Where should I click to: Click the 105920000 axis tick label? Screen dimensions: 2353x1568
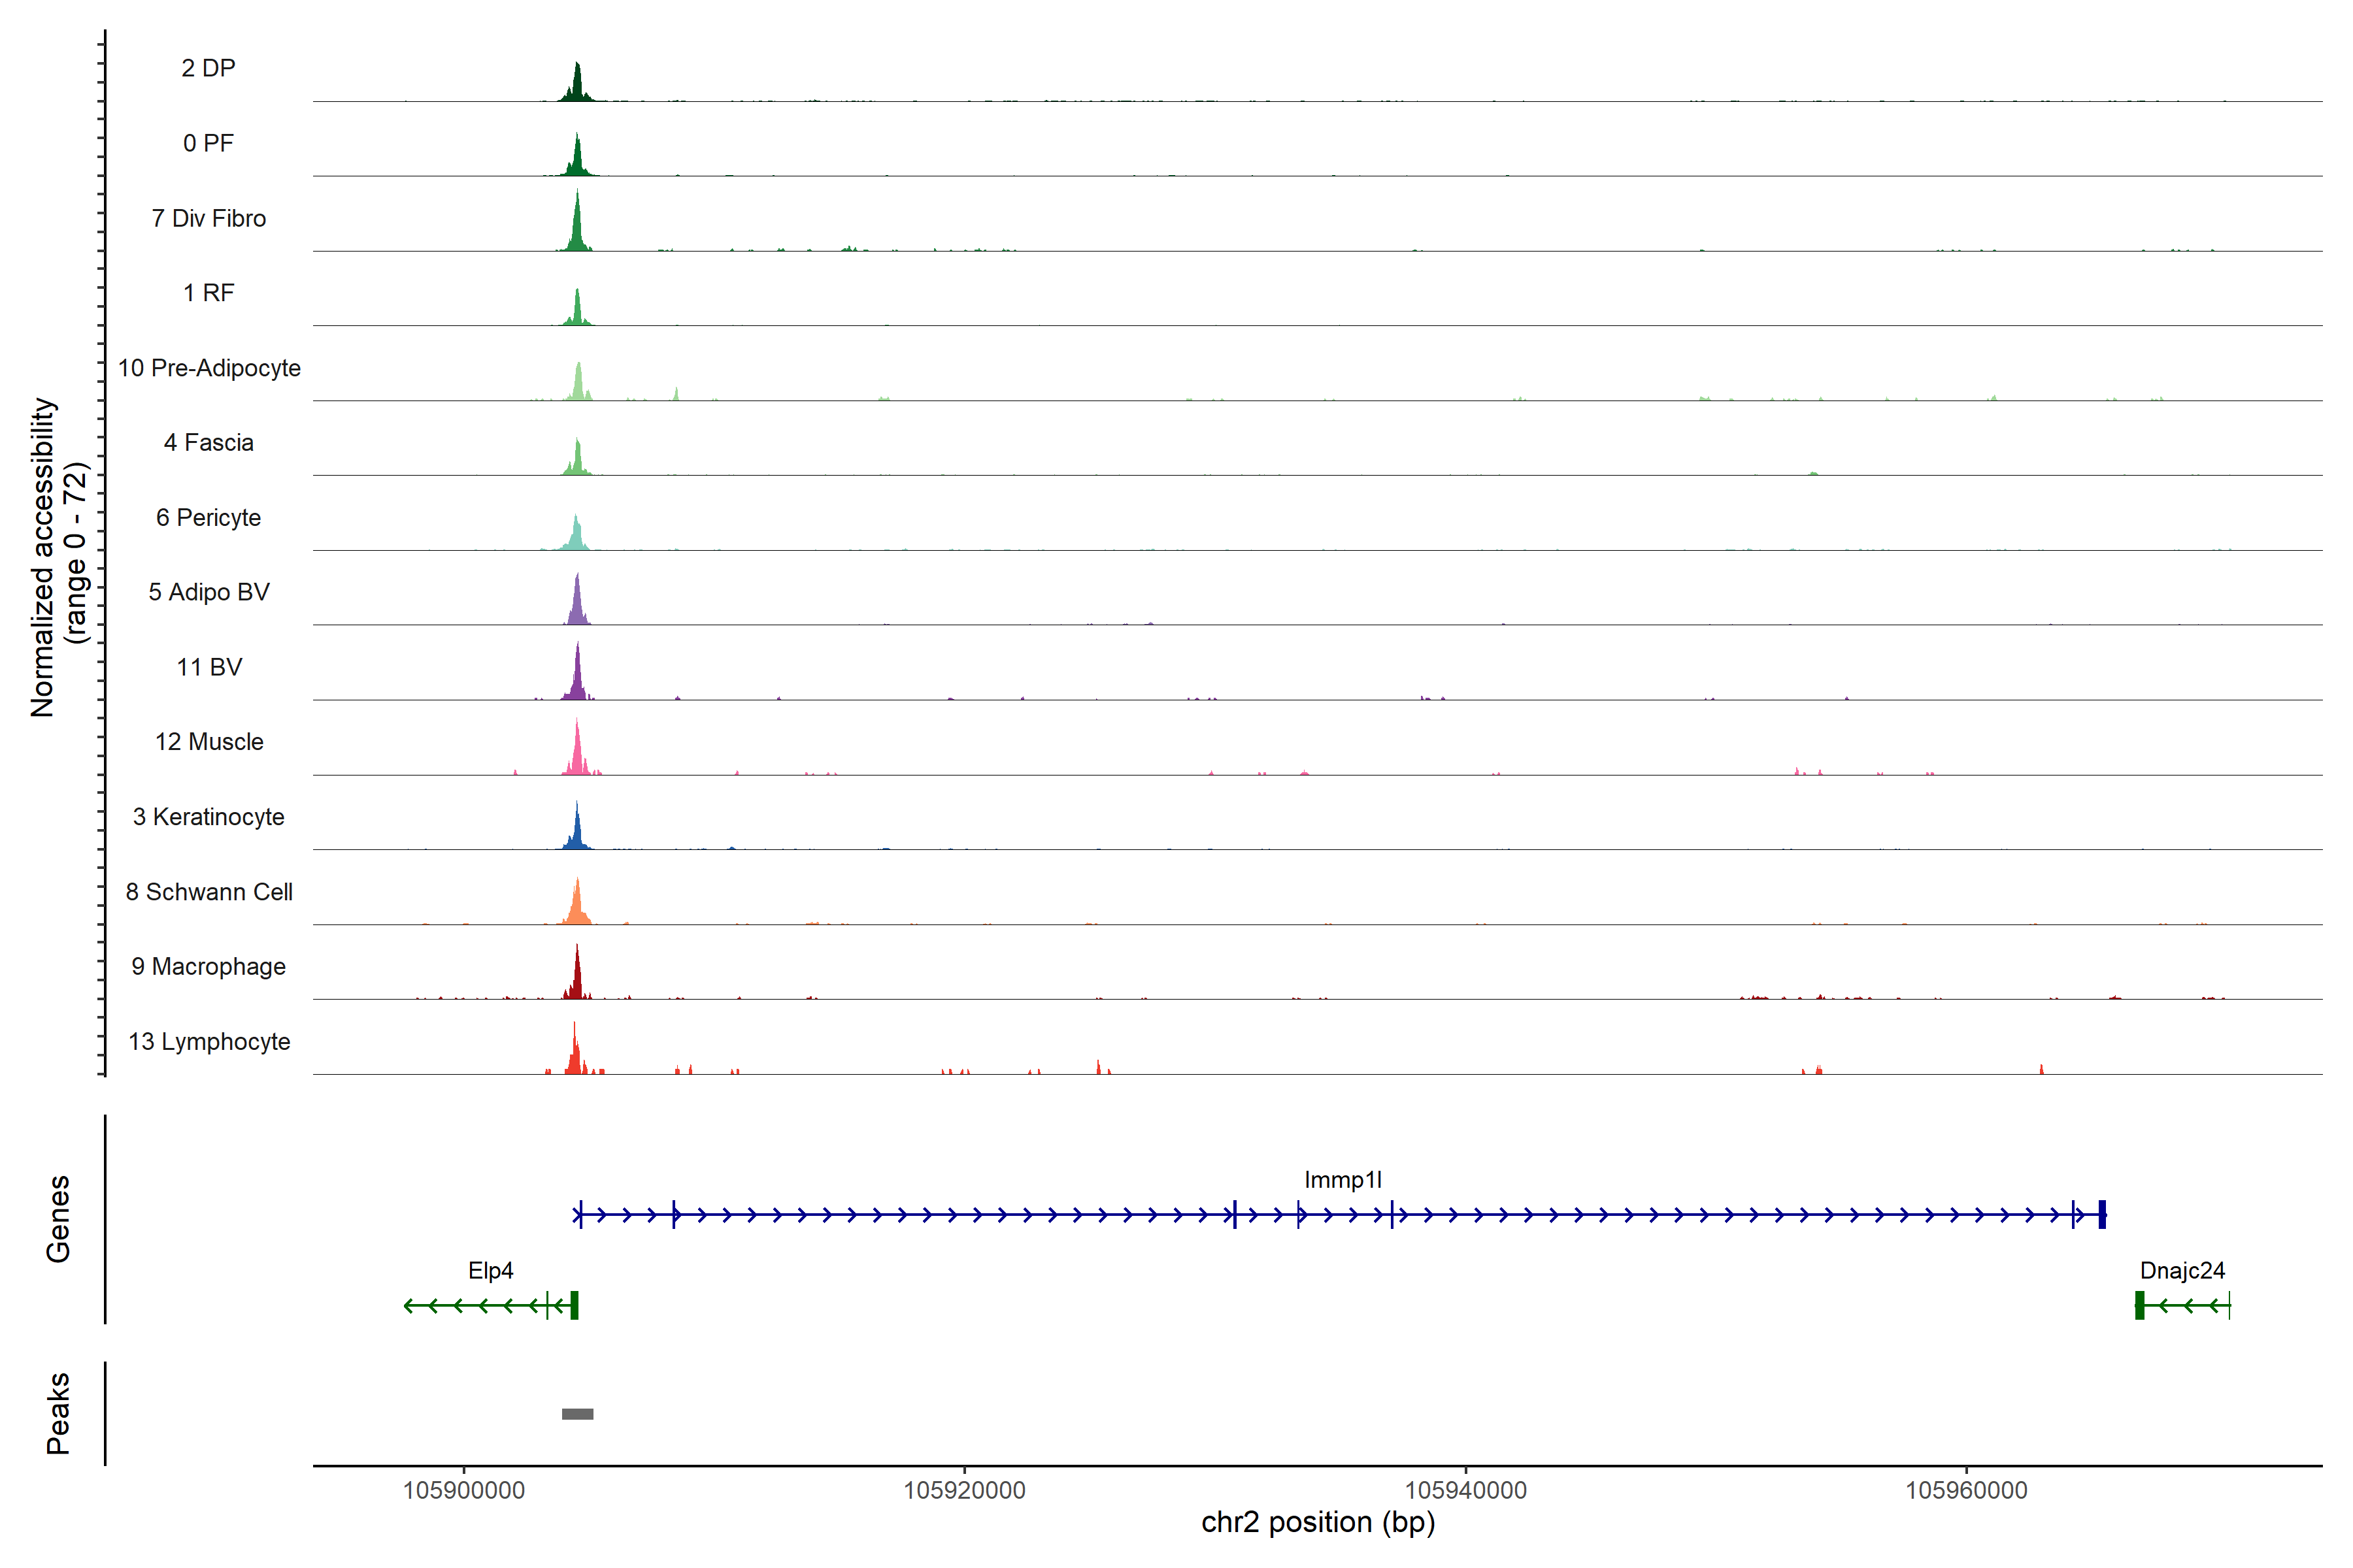tap(965, 1490)
